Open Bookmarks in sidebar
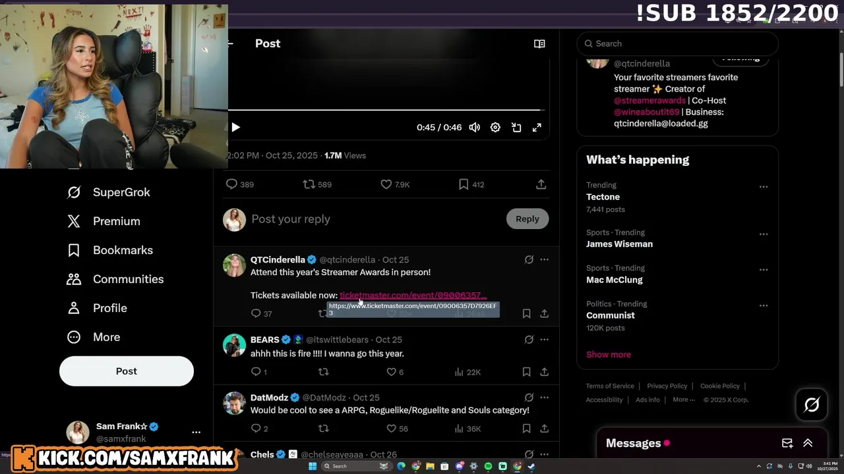The width and height of the screenshot is (844, 474). 109,250
